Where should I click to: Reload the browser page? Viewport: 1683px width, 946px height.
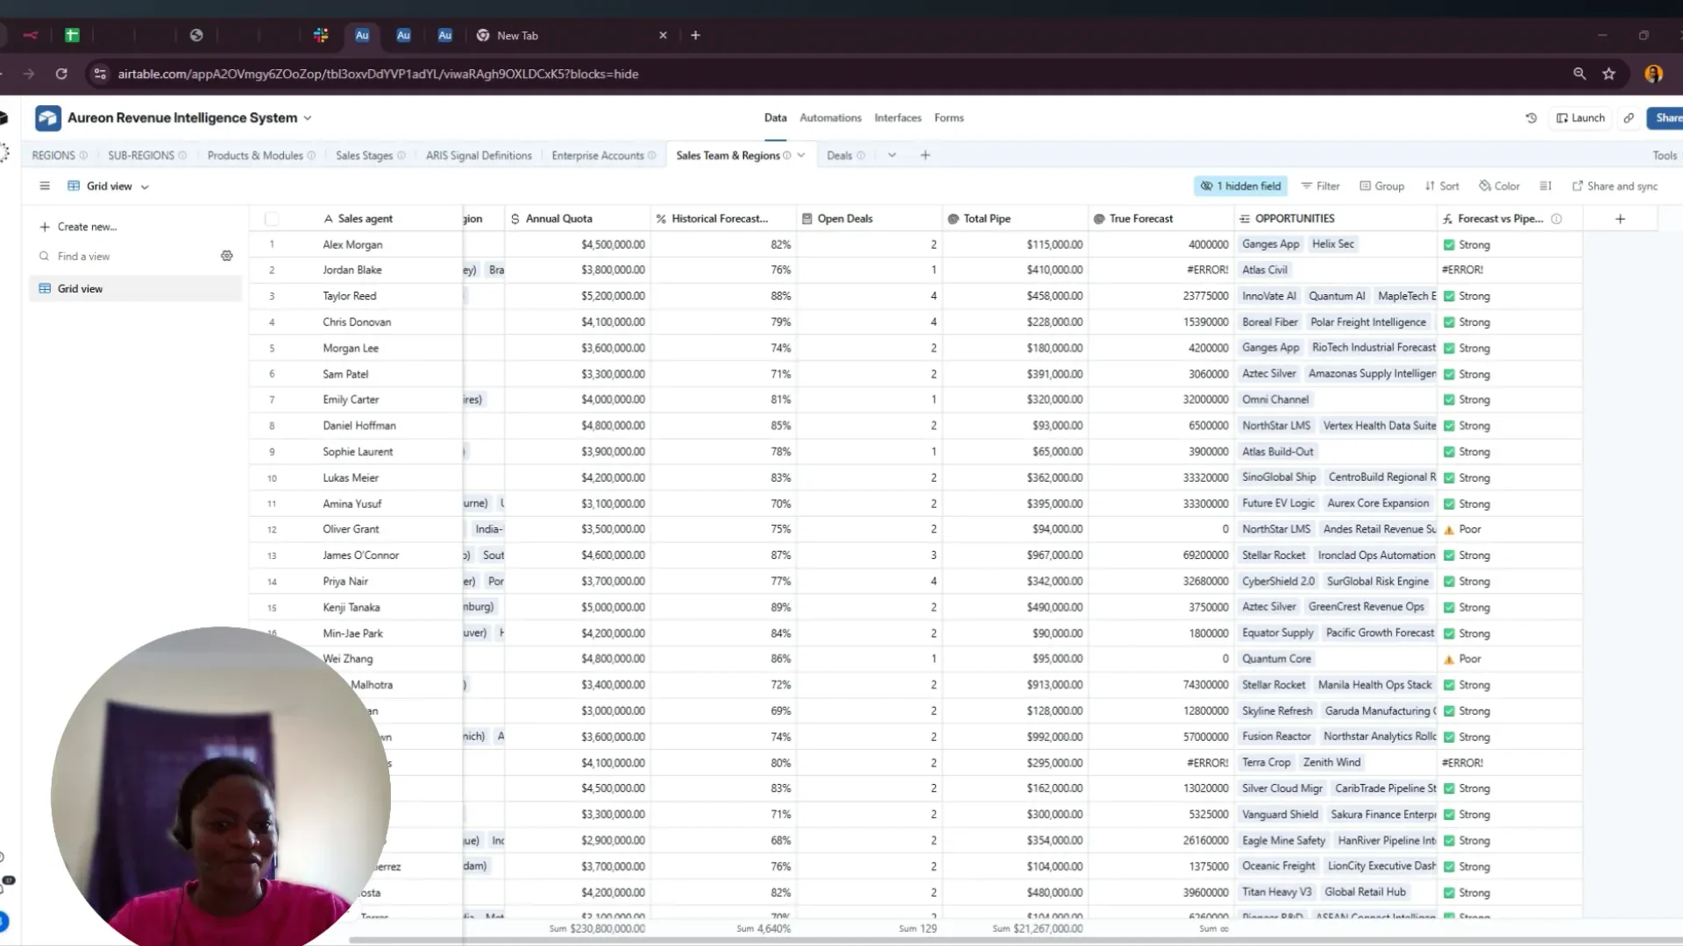pos(61,74)
